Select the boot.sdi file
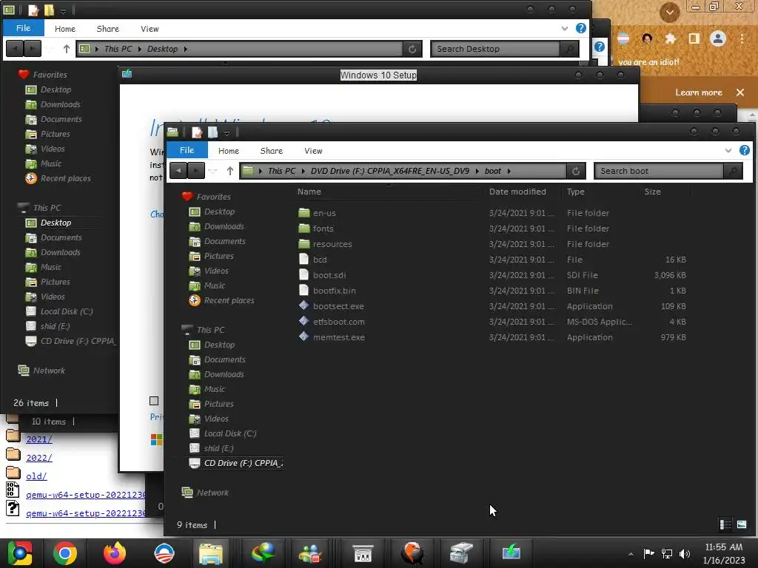Image resolution: width=758 pixels, height=568 pixels. click(329, 275)
